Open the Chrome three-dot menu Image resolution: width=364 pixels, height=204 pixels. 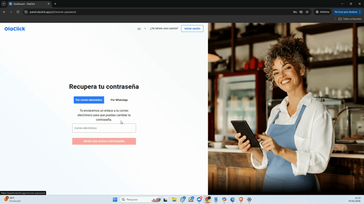(360, 12)
